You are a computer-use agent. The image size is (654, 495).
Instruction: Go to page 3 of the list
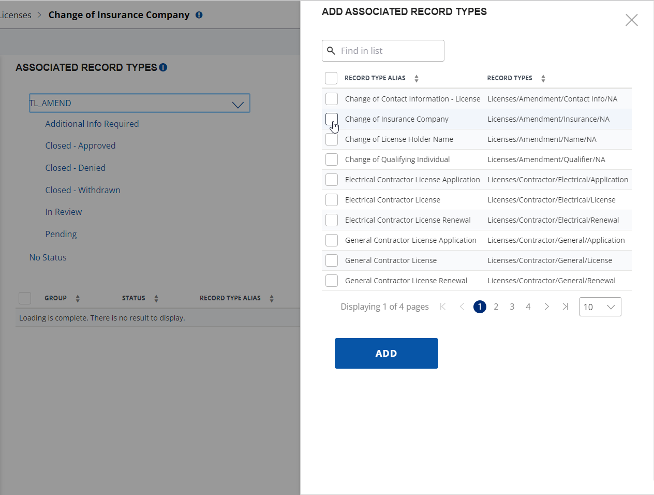click(x=512, y=307)
